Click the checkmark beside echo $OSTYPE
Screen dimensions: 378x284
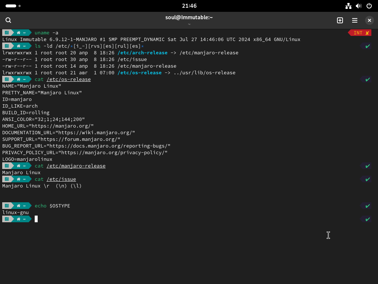click(367, 206)
